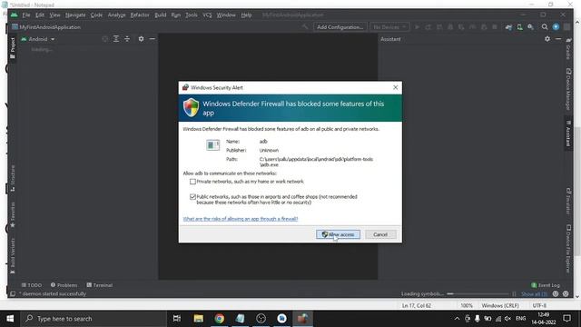Open the VCS menu

[207, 15]
